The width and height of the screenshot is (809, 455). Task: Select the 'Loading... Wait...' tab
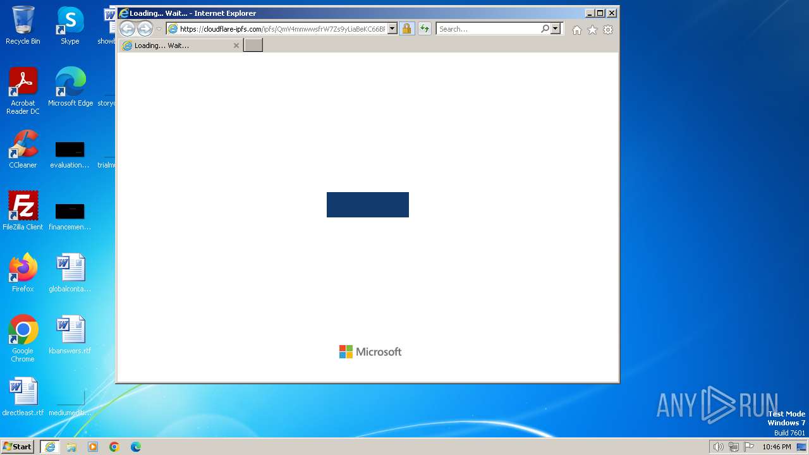(x=180, y=45)
